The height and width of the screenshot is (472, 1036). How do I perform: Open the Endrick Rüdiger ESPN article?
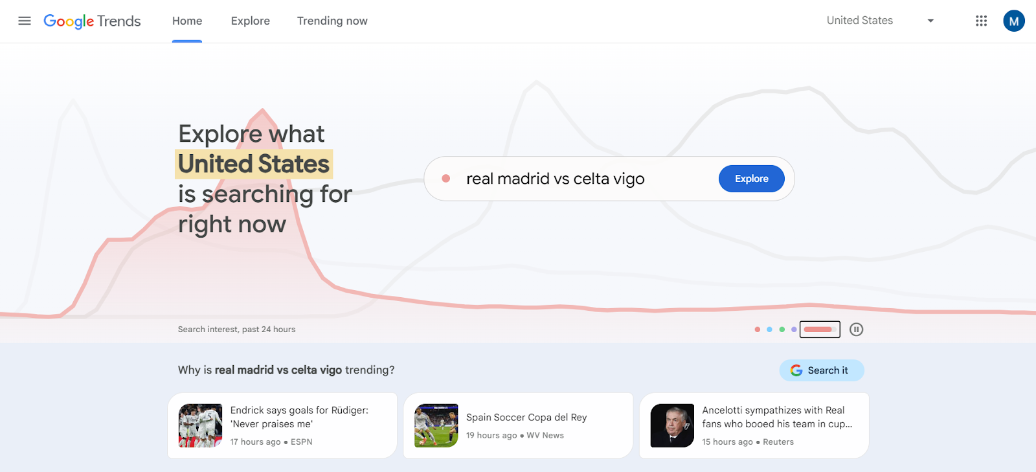(x=282, y=425)
